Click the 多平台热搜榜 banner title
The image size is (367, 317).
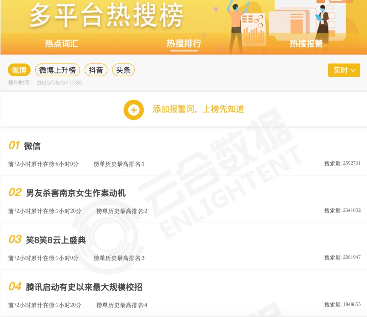[x=106, y=15]
